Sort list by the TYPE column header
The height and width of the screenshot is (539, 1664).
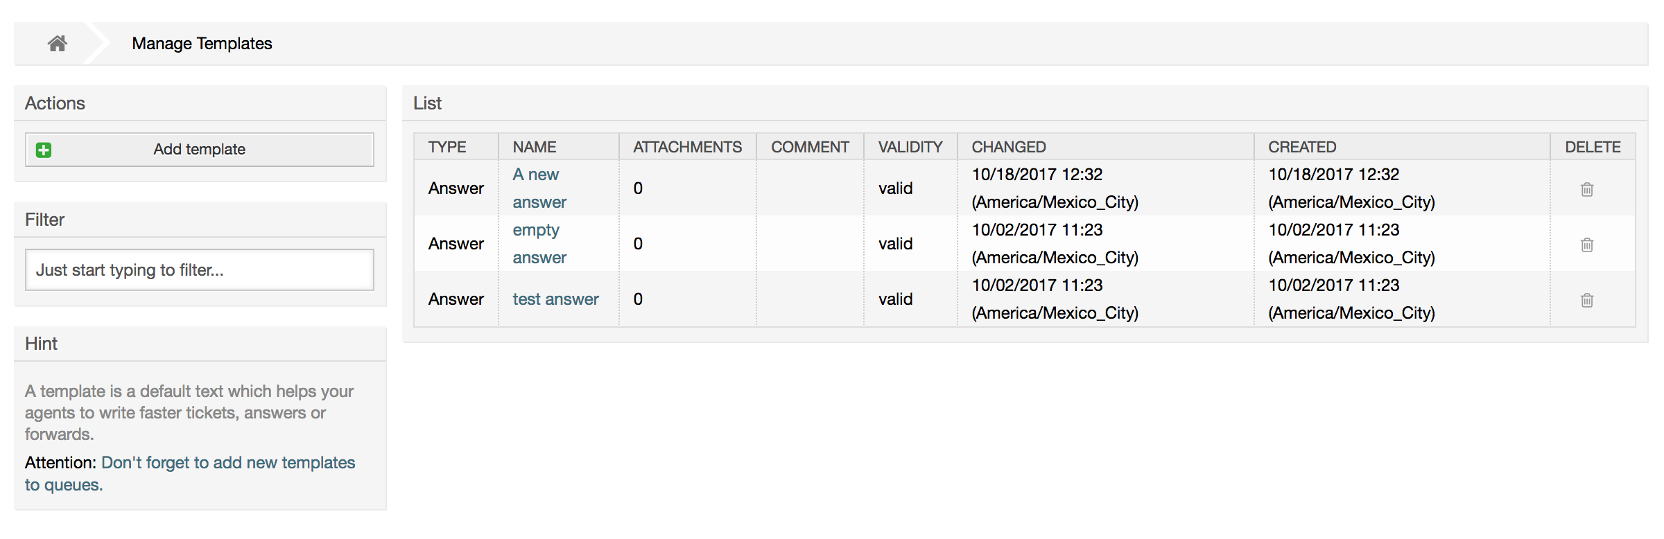click(447, 147)
